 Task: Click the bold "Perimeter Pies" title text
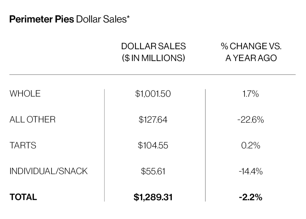42,20
